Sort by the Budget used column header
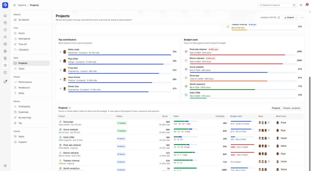The image size is (311, 171). (236, 116)
